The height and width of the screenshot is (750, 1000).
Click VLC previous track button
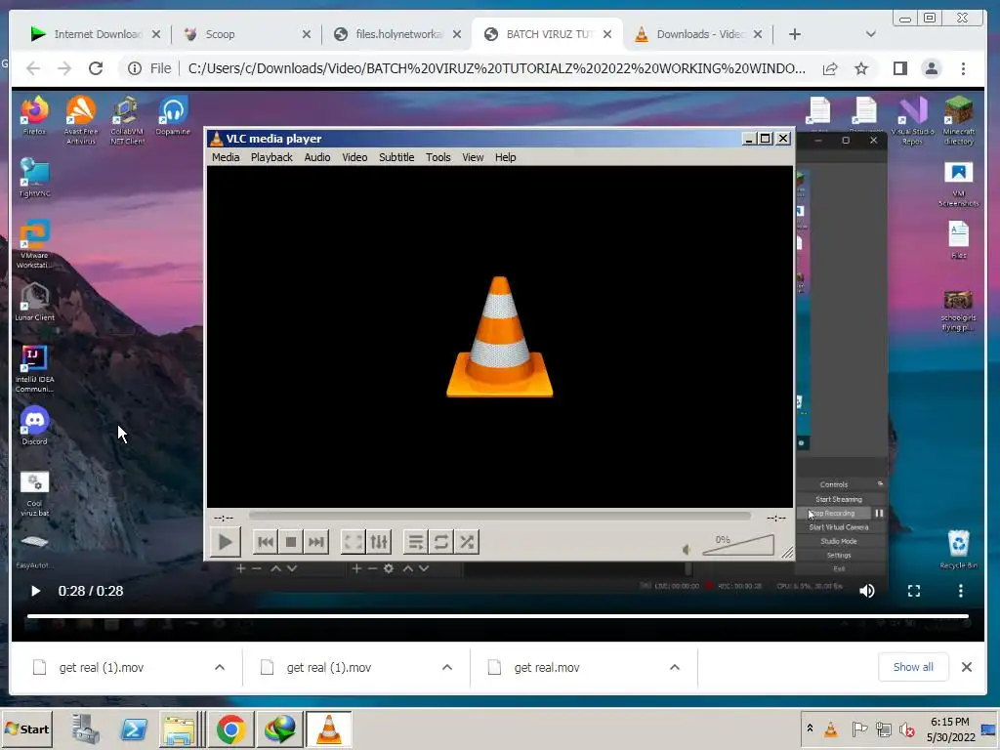click(266, 542)
